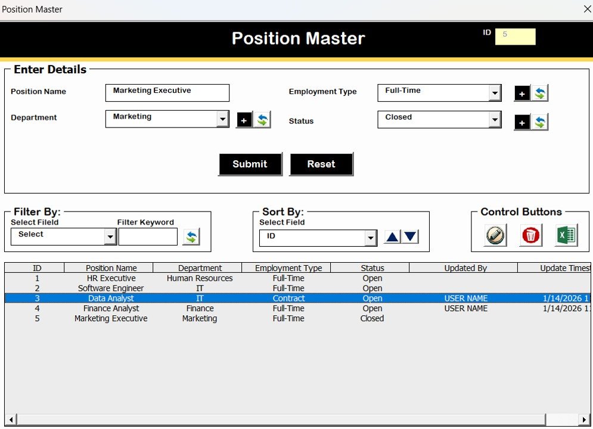593x429 pixels.
Task: Export data using the Excel icon
Action: point(565,235)
